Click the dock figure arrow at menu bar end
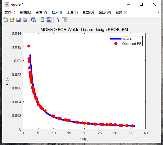Viewport: 163px width, 145px height. pyautogui.click(x=158, y=12)
